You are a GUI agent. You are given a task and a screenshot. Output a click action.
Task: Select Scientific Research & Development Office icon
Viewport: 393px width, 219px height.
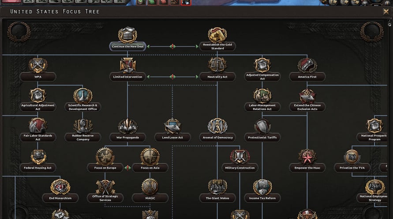(83, 96)
